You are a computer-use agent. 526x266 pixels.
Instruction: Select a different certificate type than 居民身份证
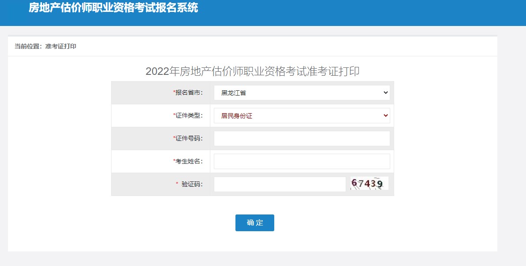pos(302,115)
